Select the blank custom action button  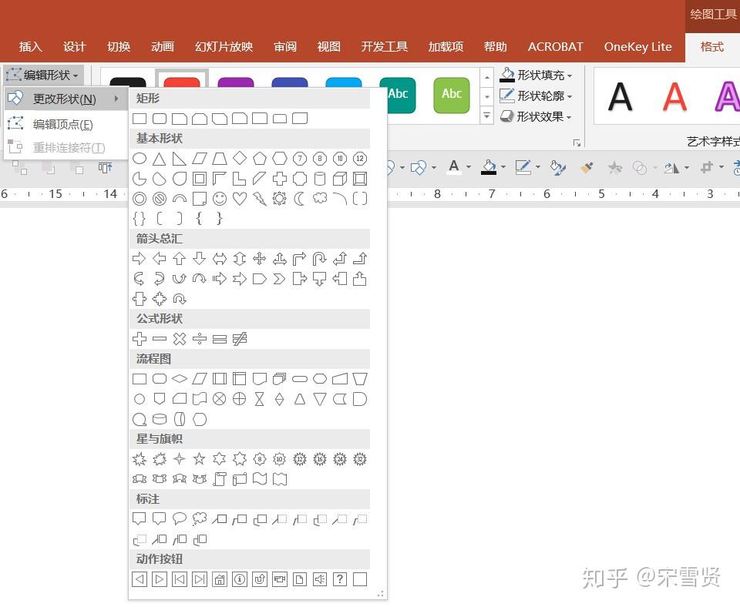click(x=360, y=579)
